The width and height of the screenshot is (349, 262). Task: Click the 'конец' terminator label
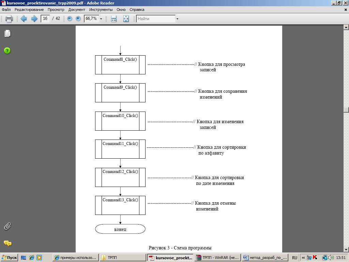(x=120, y=229)
